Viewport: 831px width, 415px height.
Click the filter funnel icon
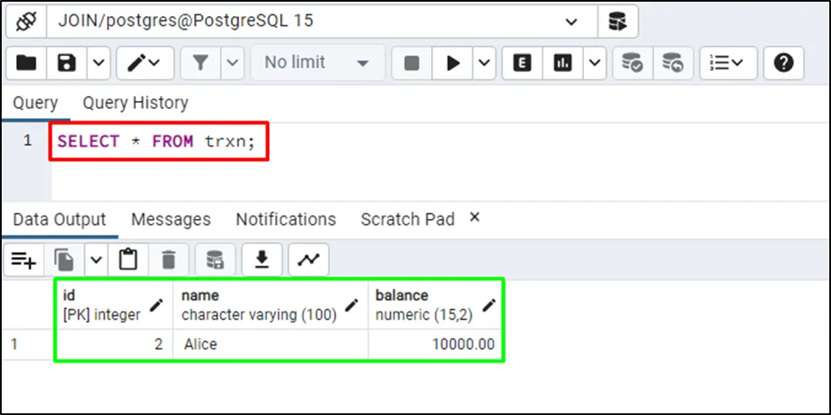point(200,63)
